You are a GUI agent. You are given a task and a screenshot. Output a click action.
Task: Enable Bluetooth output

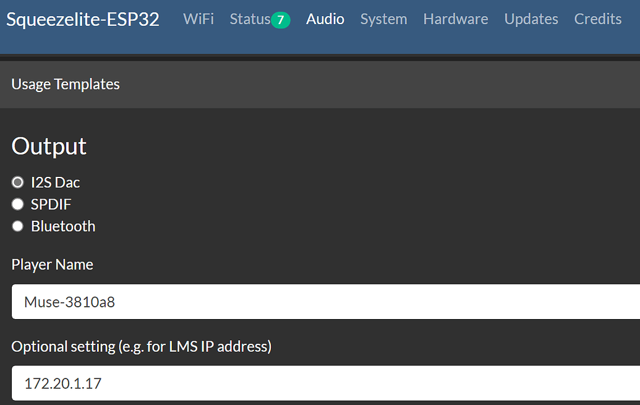pyautogui.click(x=17, y=225)
